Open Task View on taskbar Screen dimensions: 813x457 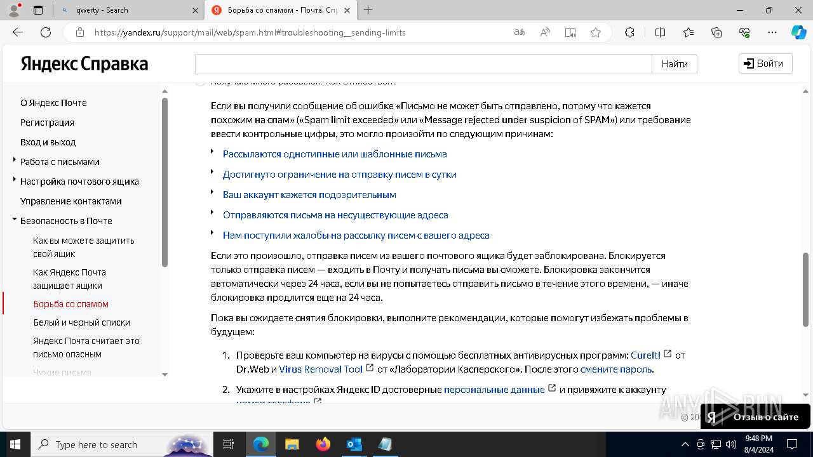coord(229,444)
